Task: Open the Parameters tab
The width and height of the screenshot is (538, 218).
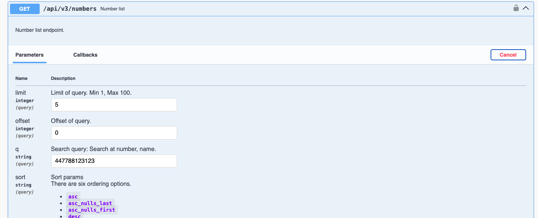Action: [30, 55]
